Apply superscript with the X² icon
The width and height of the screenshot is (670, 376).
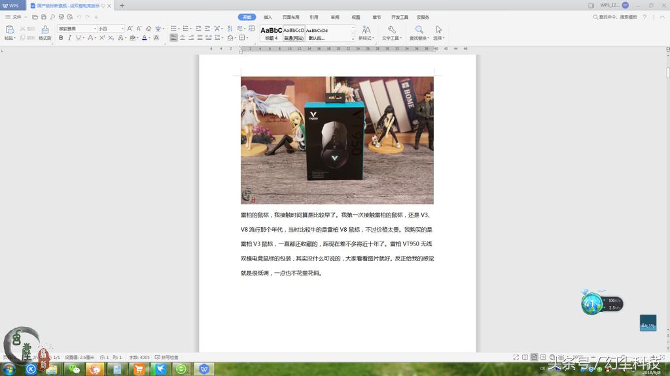tap(102, 38)
